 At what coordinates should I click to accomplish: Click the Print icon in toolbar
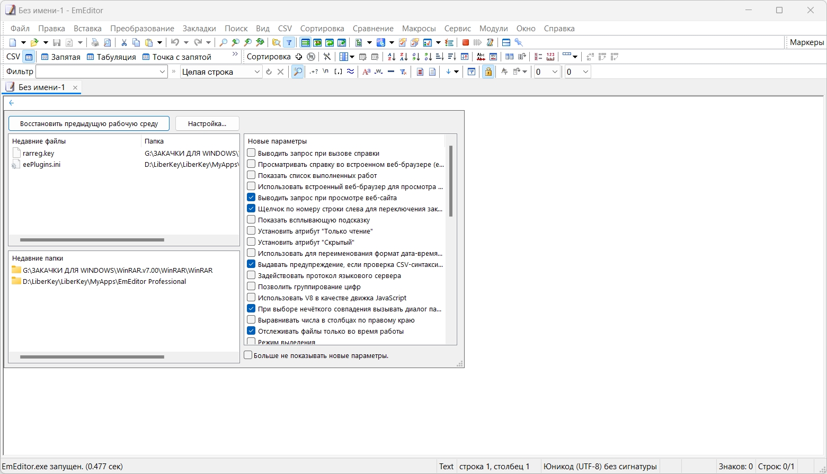(x=95, y=42)
